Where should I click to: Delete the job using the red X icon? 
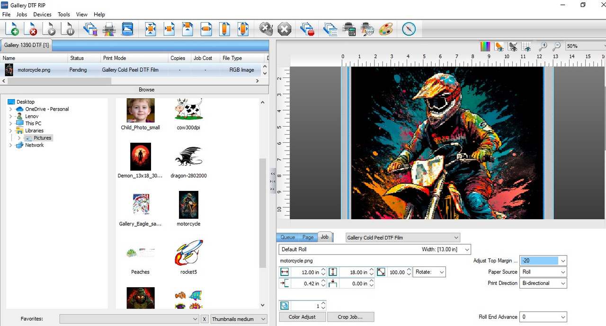[x=32, y=29]
